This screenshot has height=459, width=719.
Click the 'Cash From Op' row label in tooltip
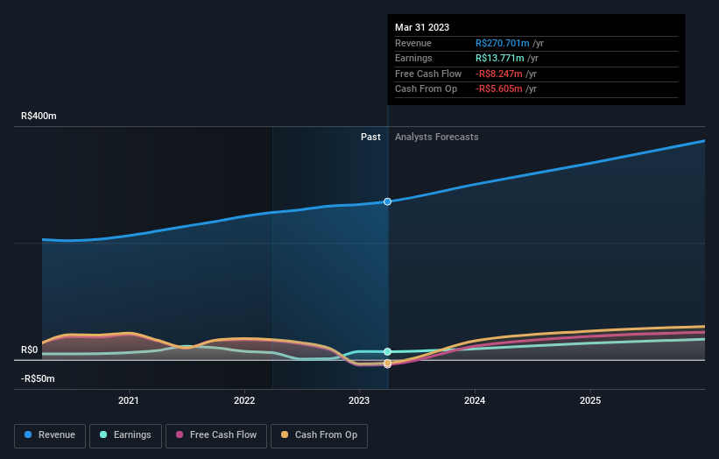point(426,89)
